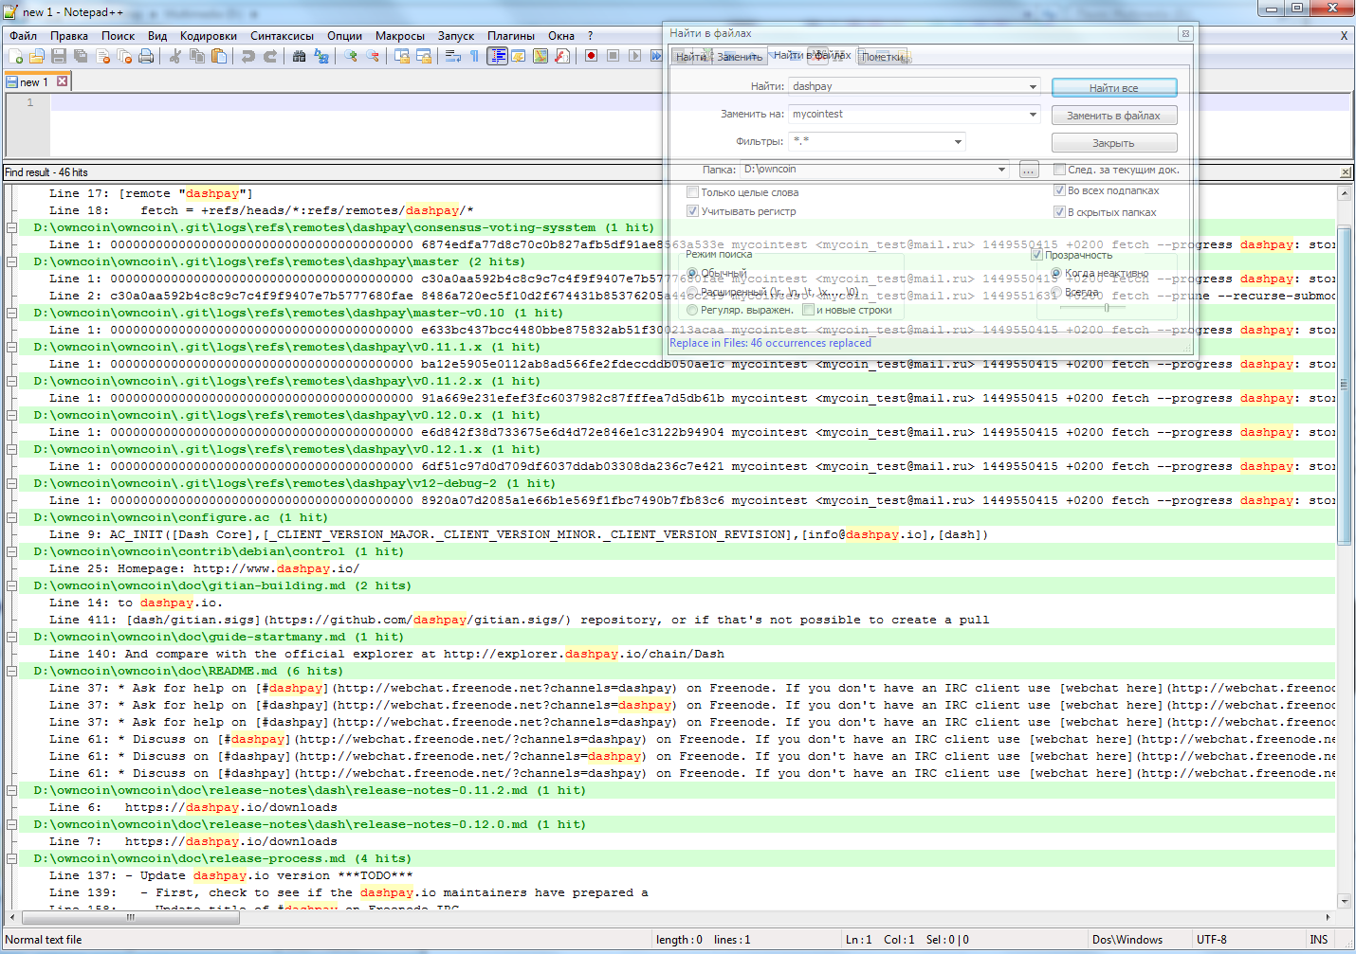Open the 'Файл' menu
The height and width of the screenshot is (954, 1356).
(24, 36)
